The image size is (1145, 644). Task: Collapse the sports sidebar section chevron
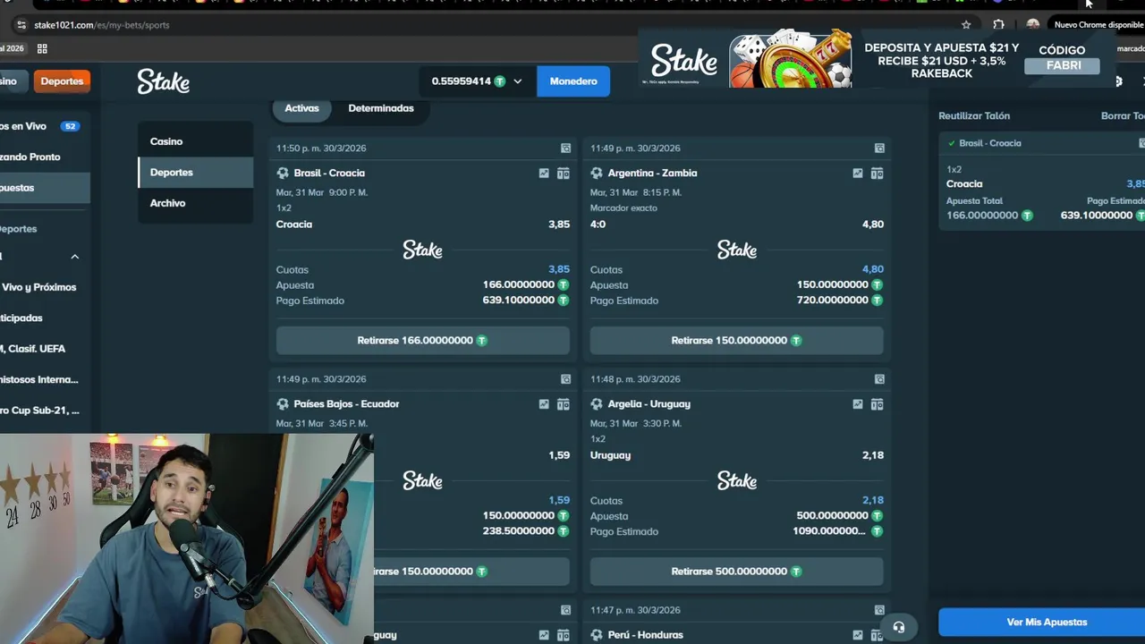coord(75,257)
